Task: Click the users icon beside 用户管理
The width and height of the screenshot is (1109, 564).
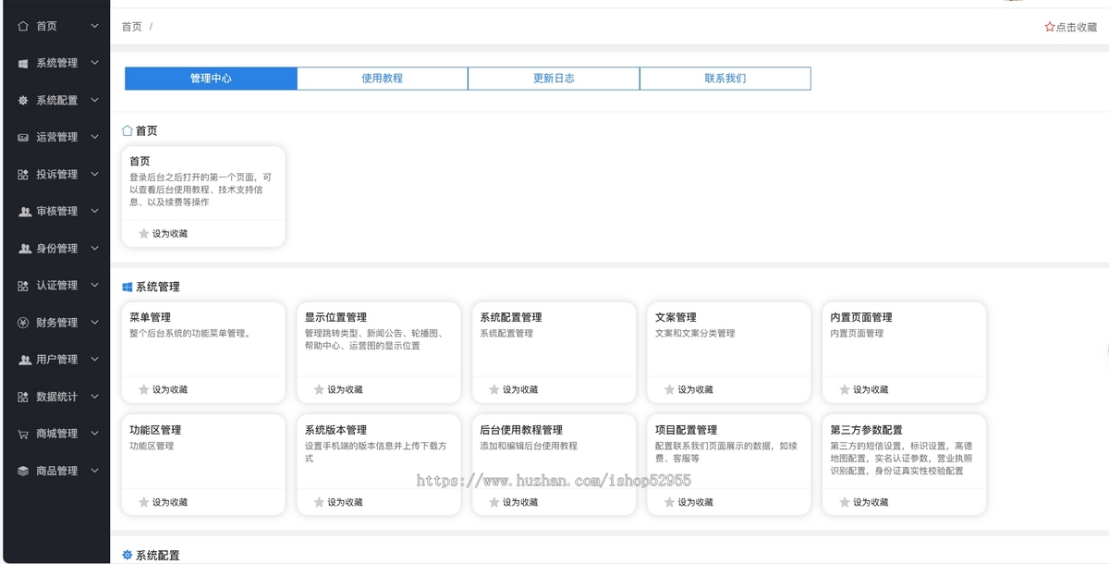Action: 24,360
